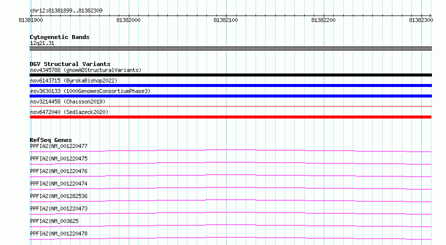The height and width of the screenshot is (245, 446).
Task: Click ruler position label 81381900
Action: (x=31, y=20)
